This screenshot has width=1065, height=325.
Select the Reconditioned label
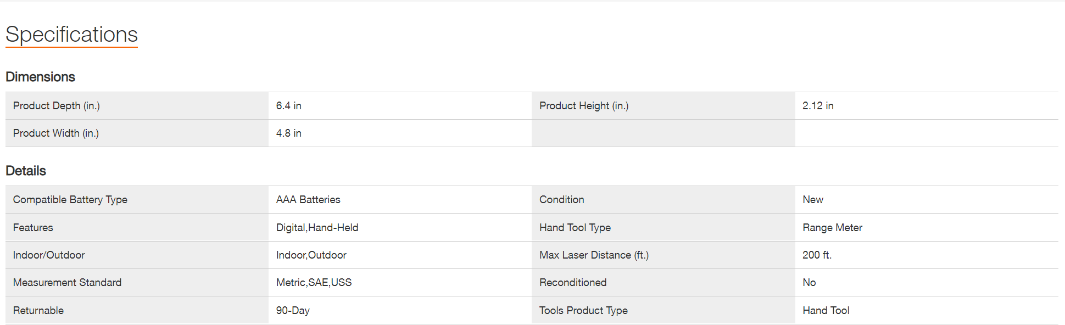[573, 283]
